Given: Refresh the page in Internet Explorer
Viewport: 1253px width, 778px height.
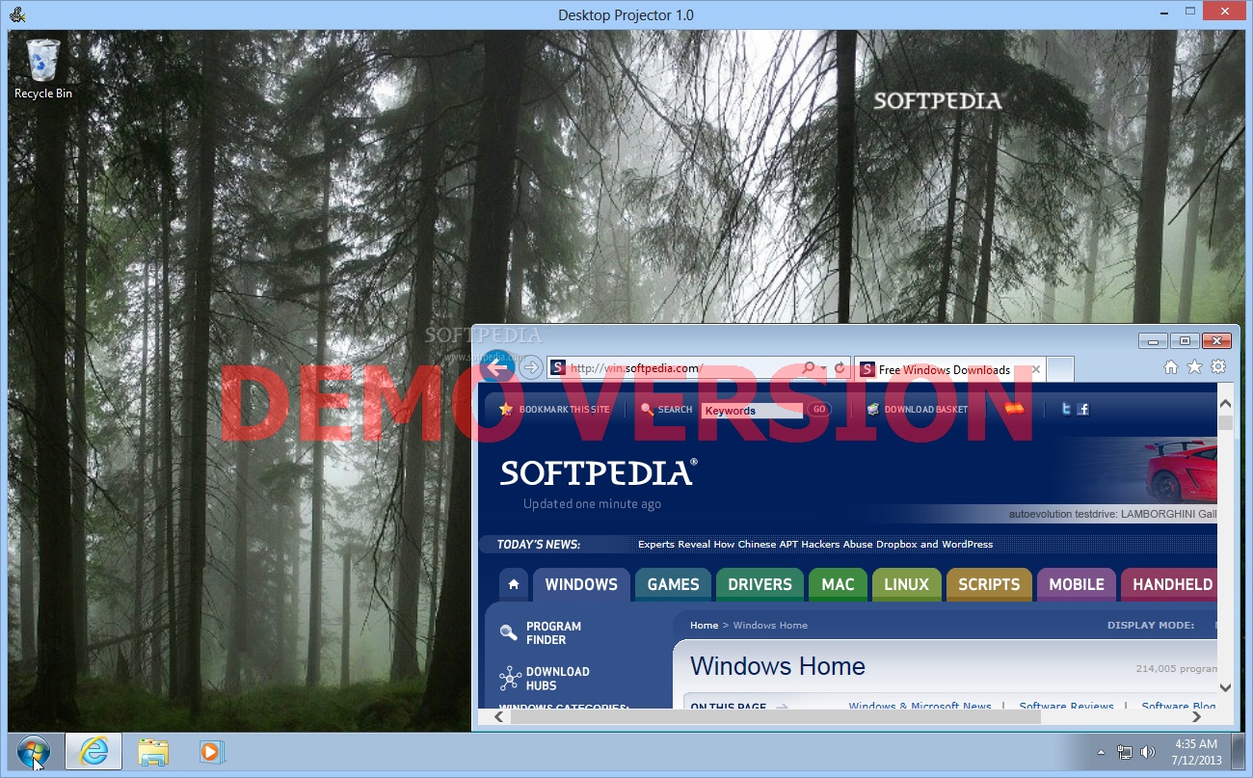Looking at the screenshot, I should coord(840,368).
